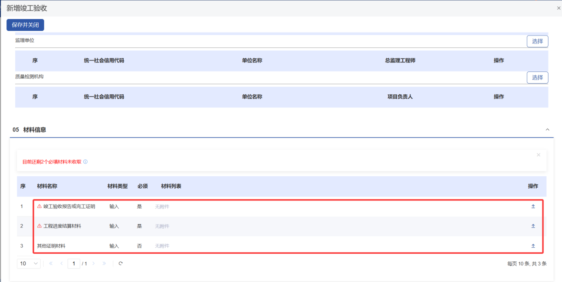Click 选择 button for 监理单位
Image resolution: width=562 pixels, height=282 pixels.
[x=537, y=41]
